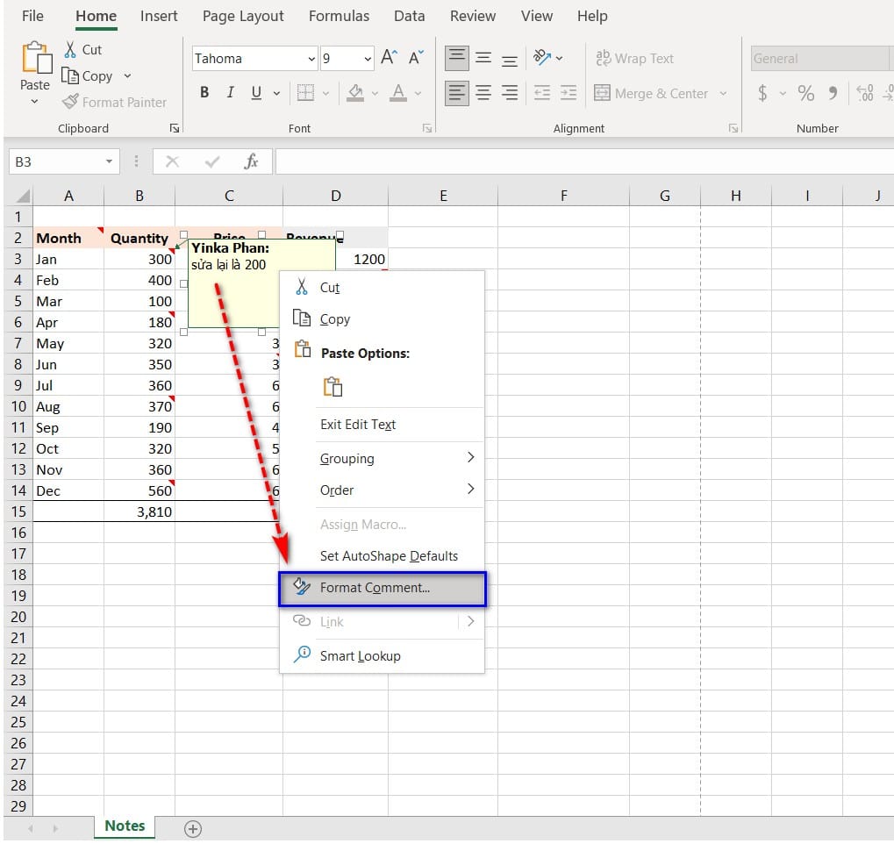Open the font size dropdown
This screenshot has width=894, height=844.
click(x=368, y=59)
